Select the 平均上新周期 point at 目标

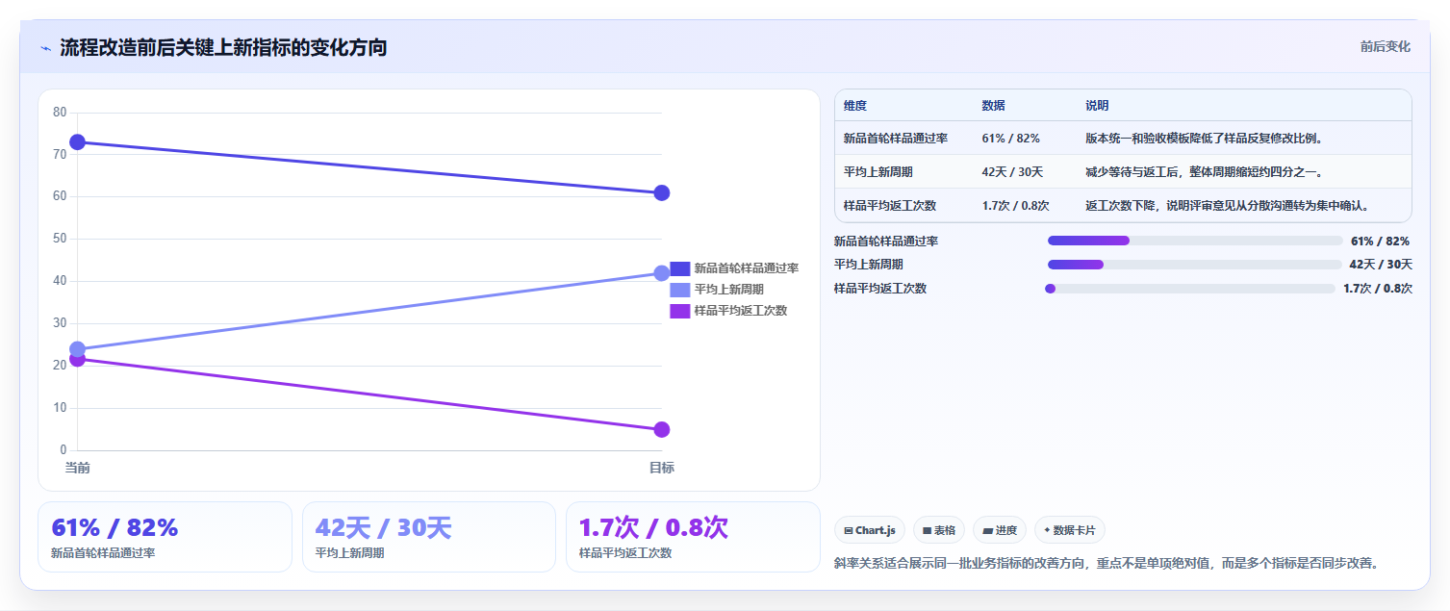click(x=662, y=273)
